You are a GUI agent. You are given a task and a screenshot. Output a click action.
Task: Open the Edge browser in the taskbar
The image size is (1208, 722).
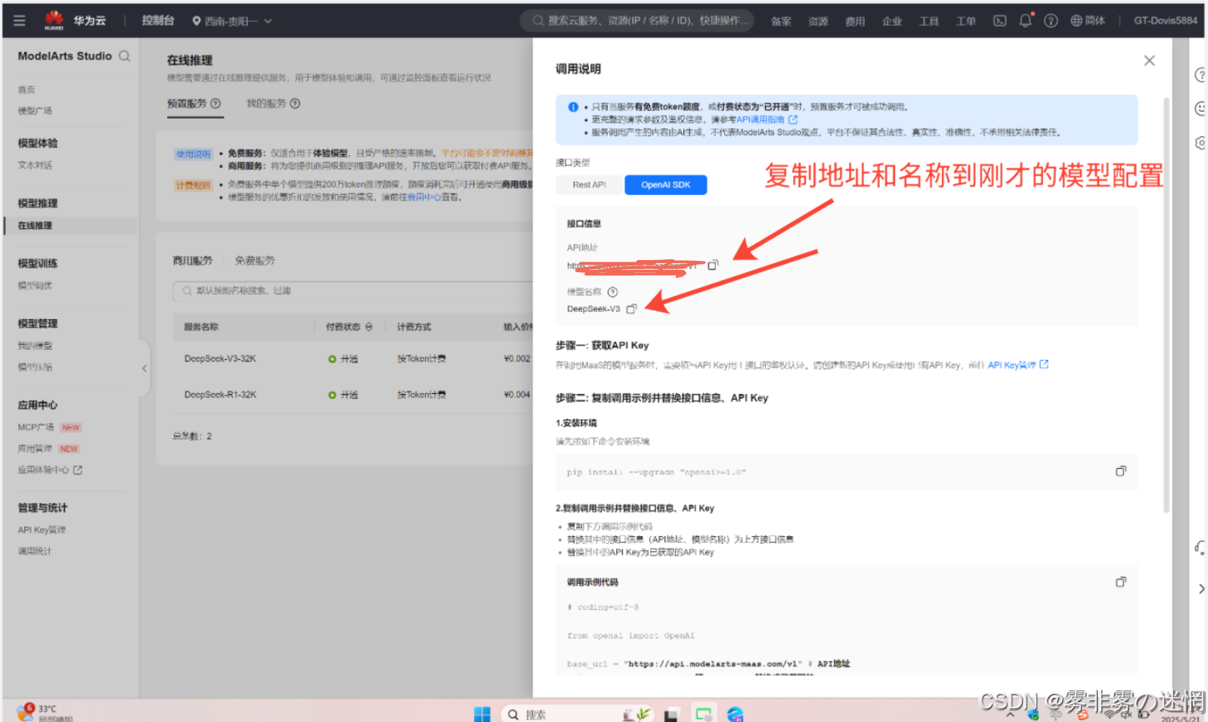735,714
